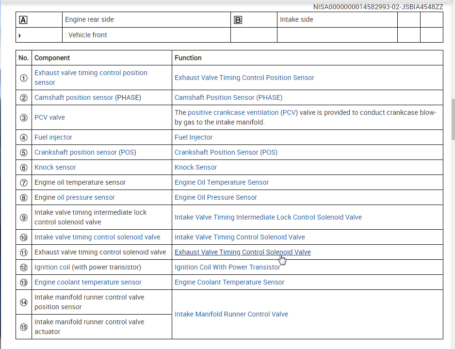
Task: Open Fuel injector component link
Action: (53, 137)
